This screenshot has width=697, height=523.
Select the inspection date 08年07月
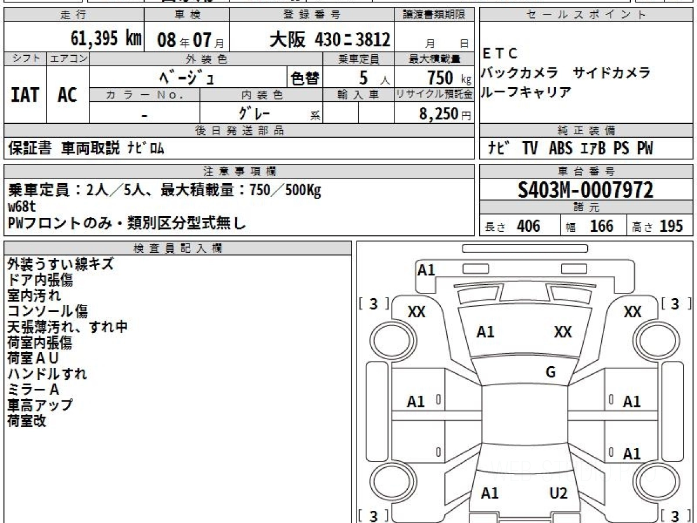point(191,40)
